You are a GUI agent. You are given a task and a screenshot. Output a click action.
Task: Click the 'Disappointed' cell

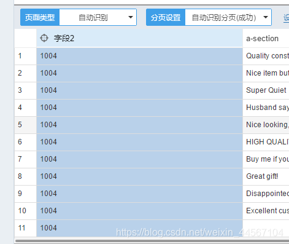(x=266, y=194)
